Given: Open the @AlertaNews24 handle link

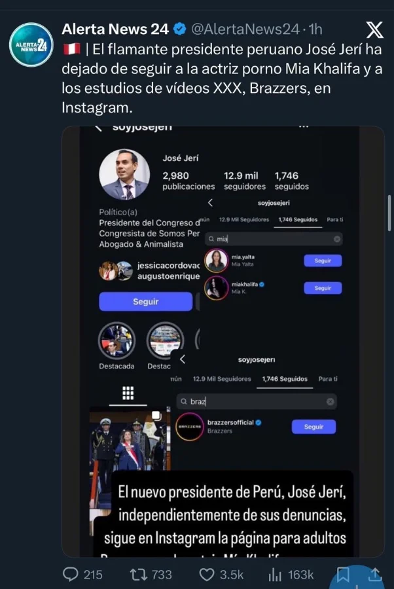Looking at the screenshot, I should click(x=245, y=29).
